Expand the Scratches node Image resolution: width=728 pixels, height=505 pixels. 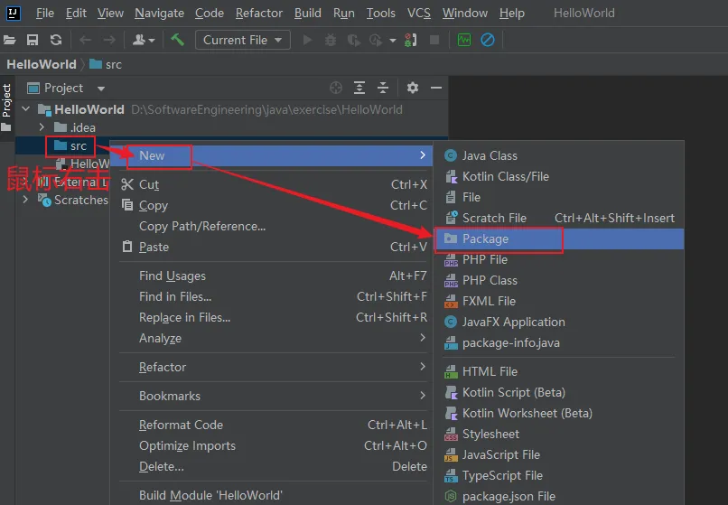click(25, 200)
